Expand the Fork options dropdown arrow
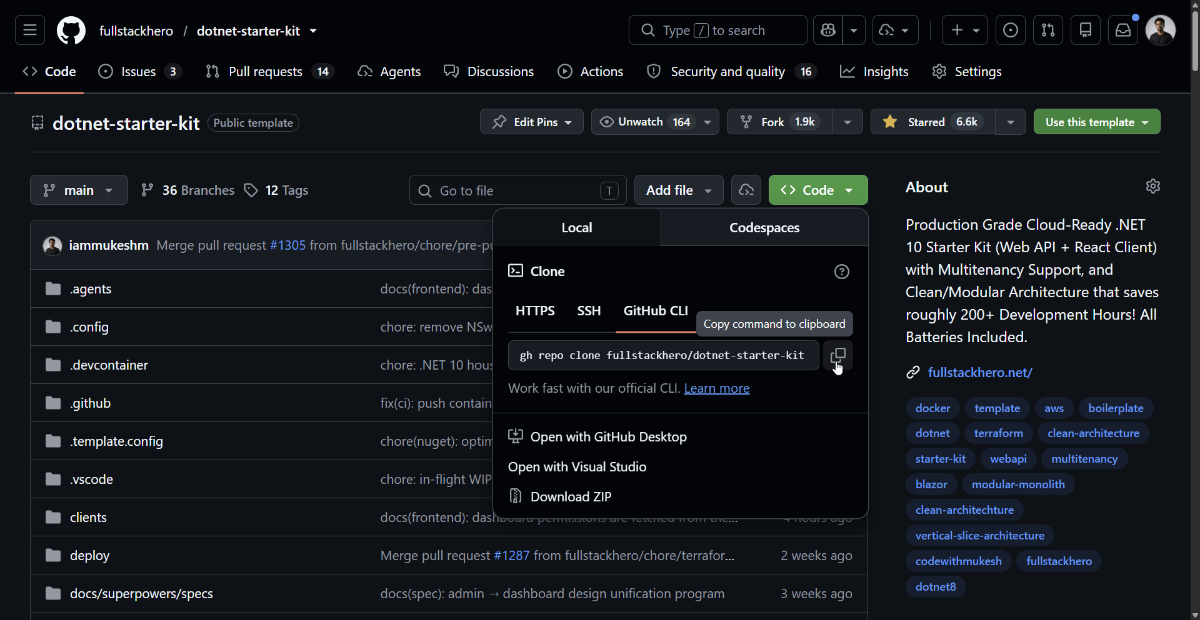The width and height of the screenshot is (1200, 620). 847,122
